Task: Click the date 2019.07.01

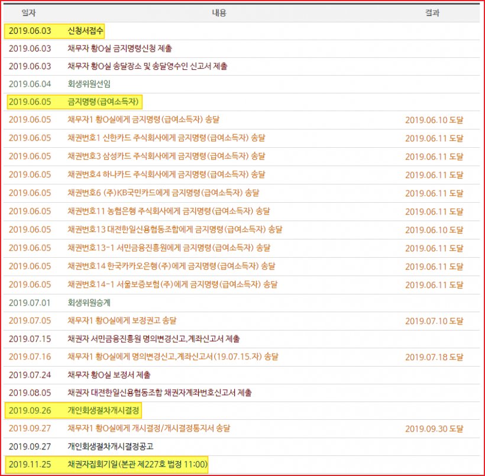Action: point(30,303)
